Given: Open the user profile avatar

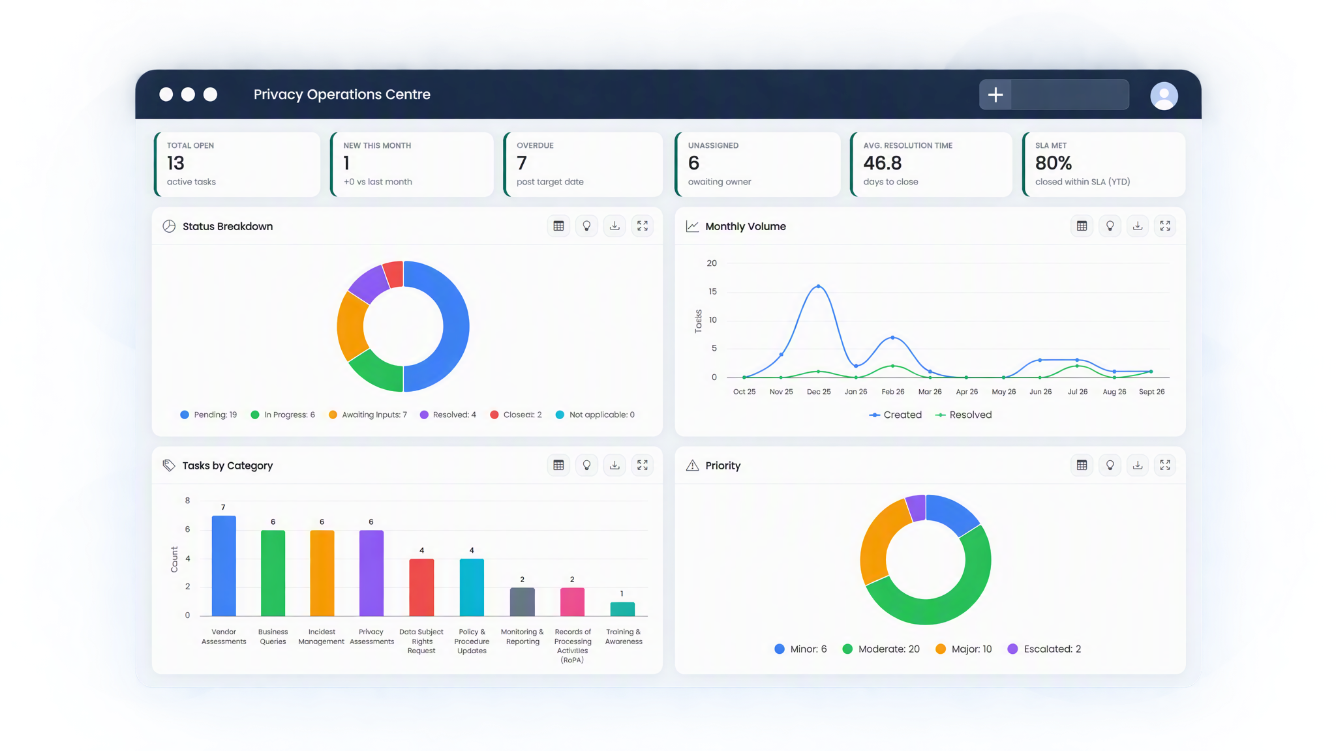Looking at the screenshot, I should [x=1164, y=96].
